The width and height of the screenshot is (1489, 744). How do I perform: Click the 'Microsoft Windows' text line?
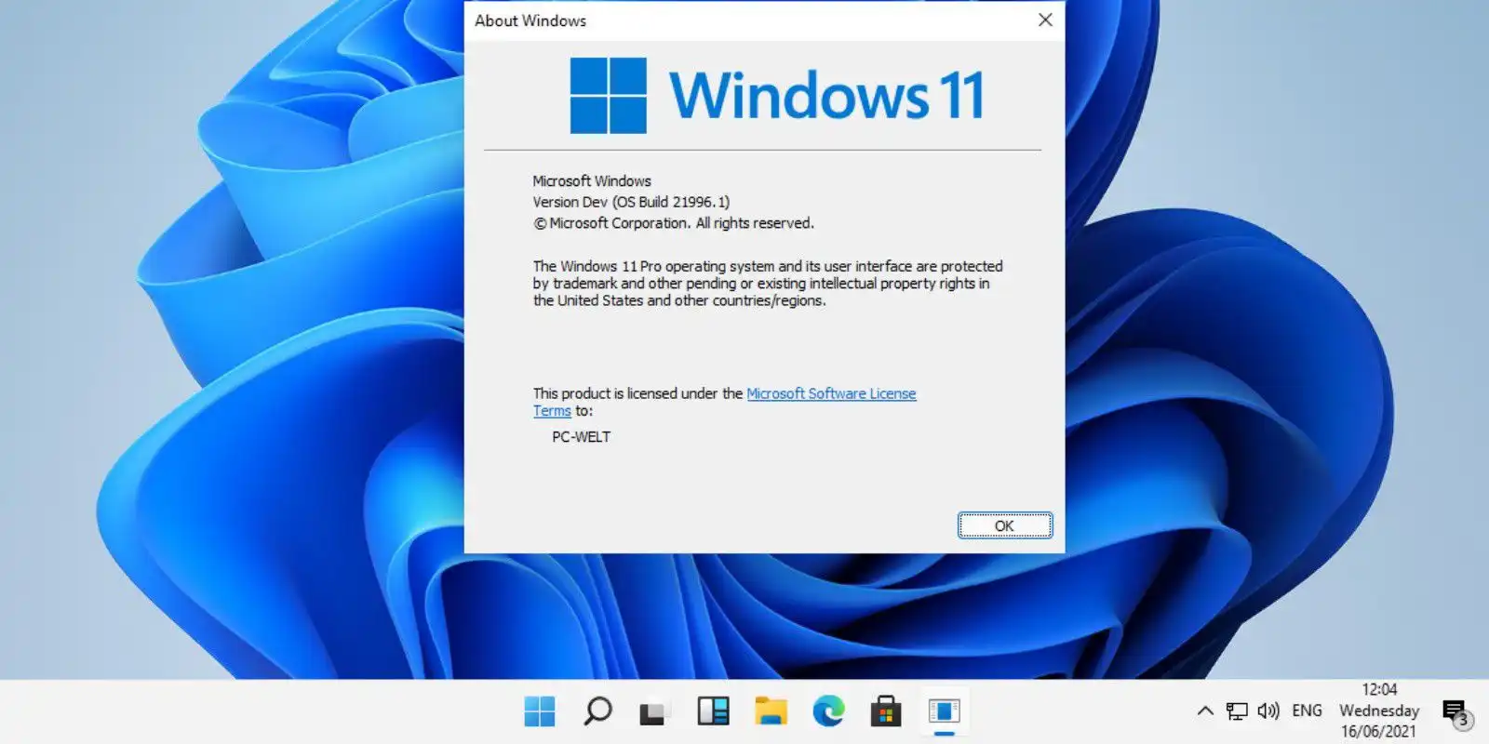(592, 181)
